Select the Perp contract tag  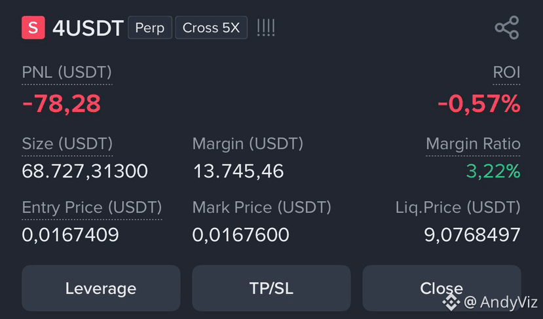(150, 28)
